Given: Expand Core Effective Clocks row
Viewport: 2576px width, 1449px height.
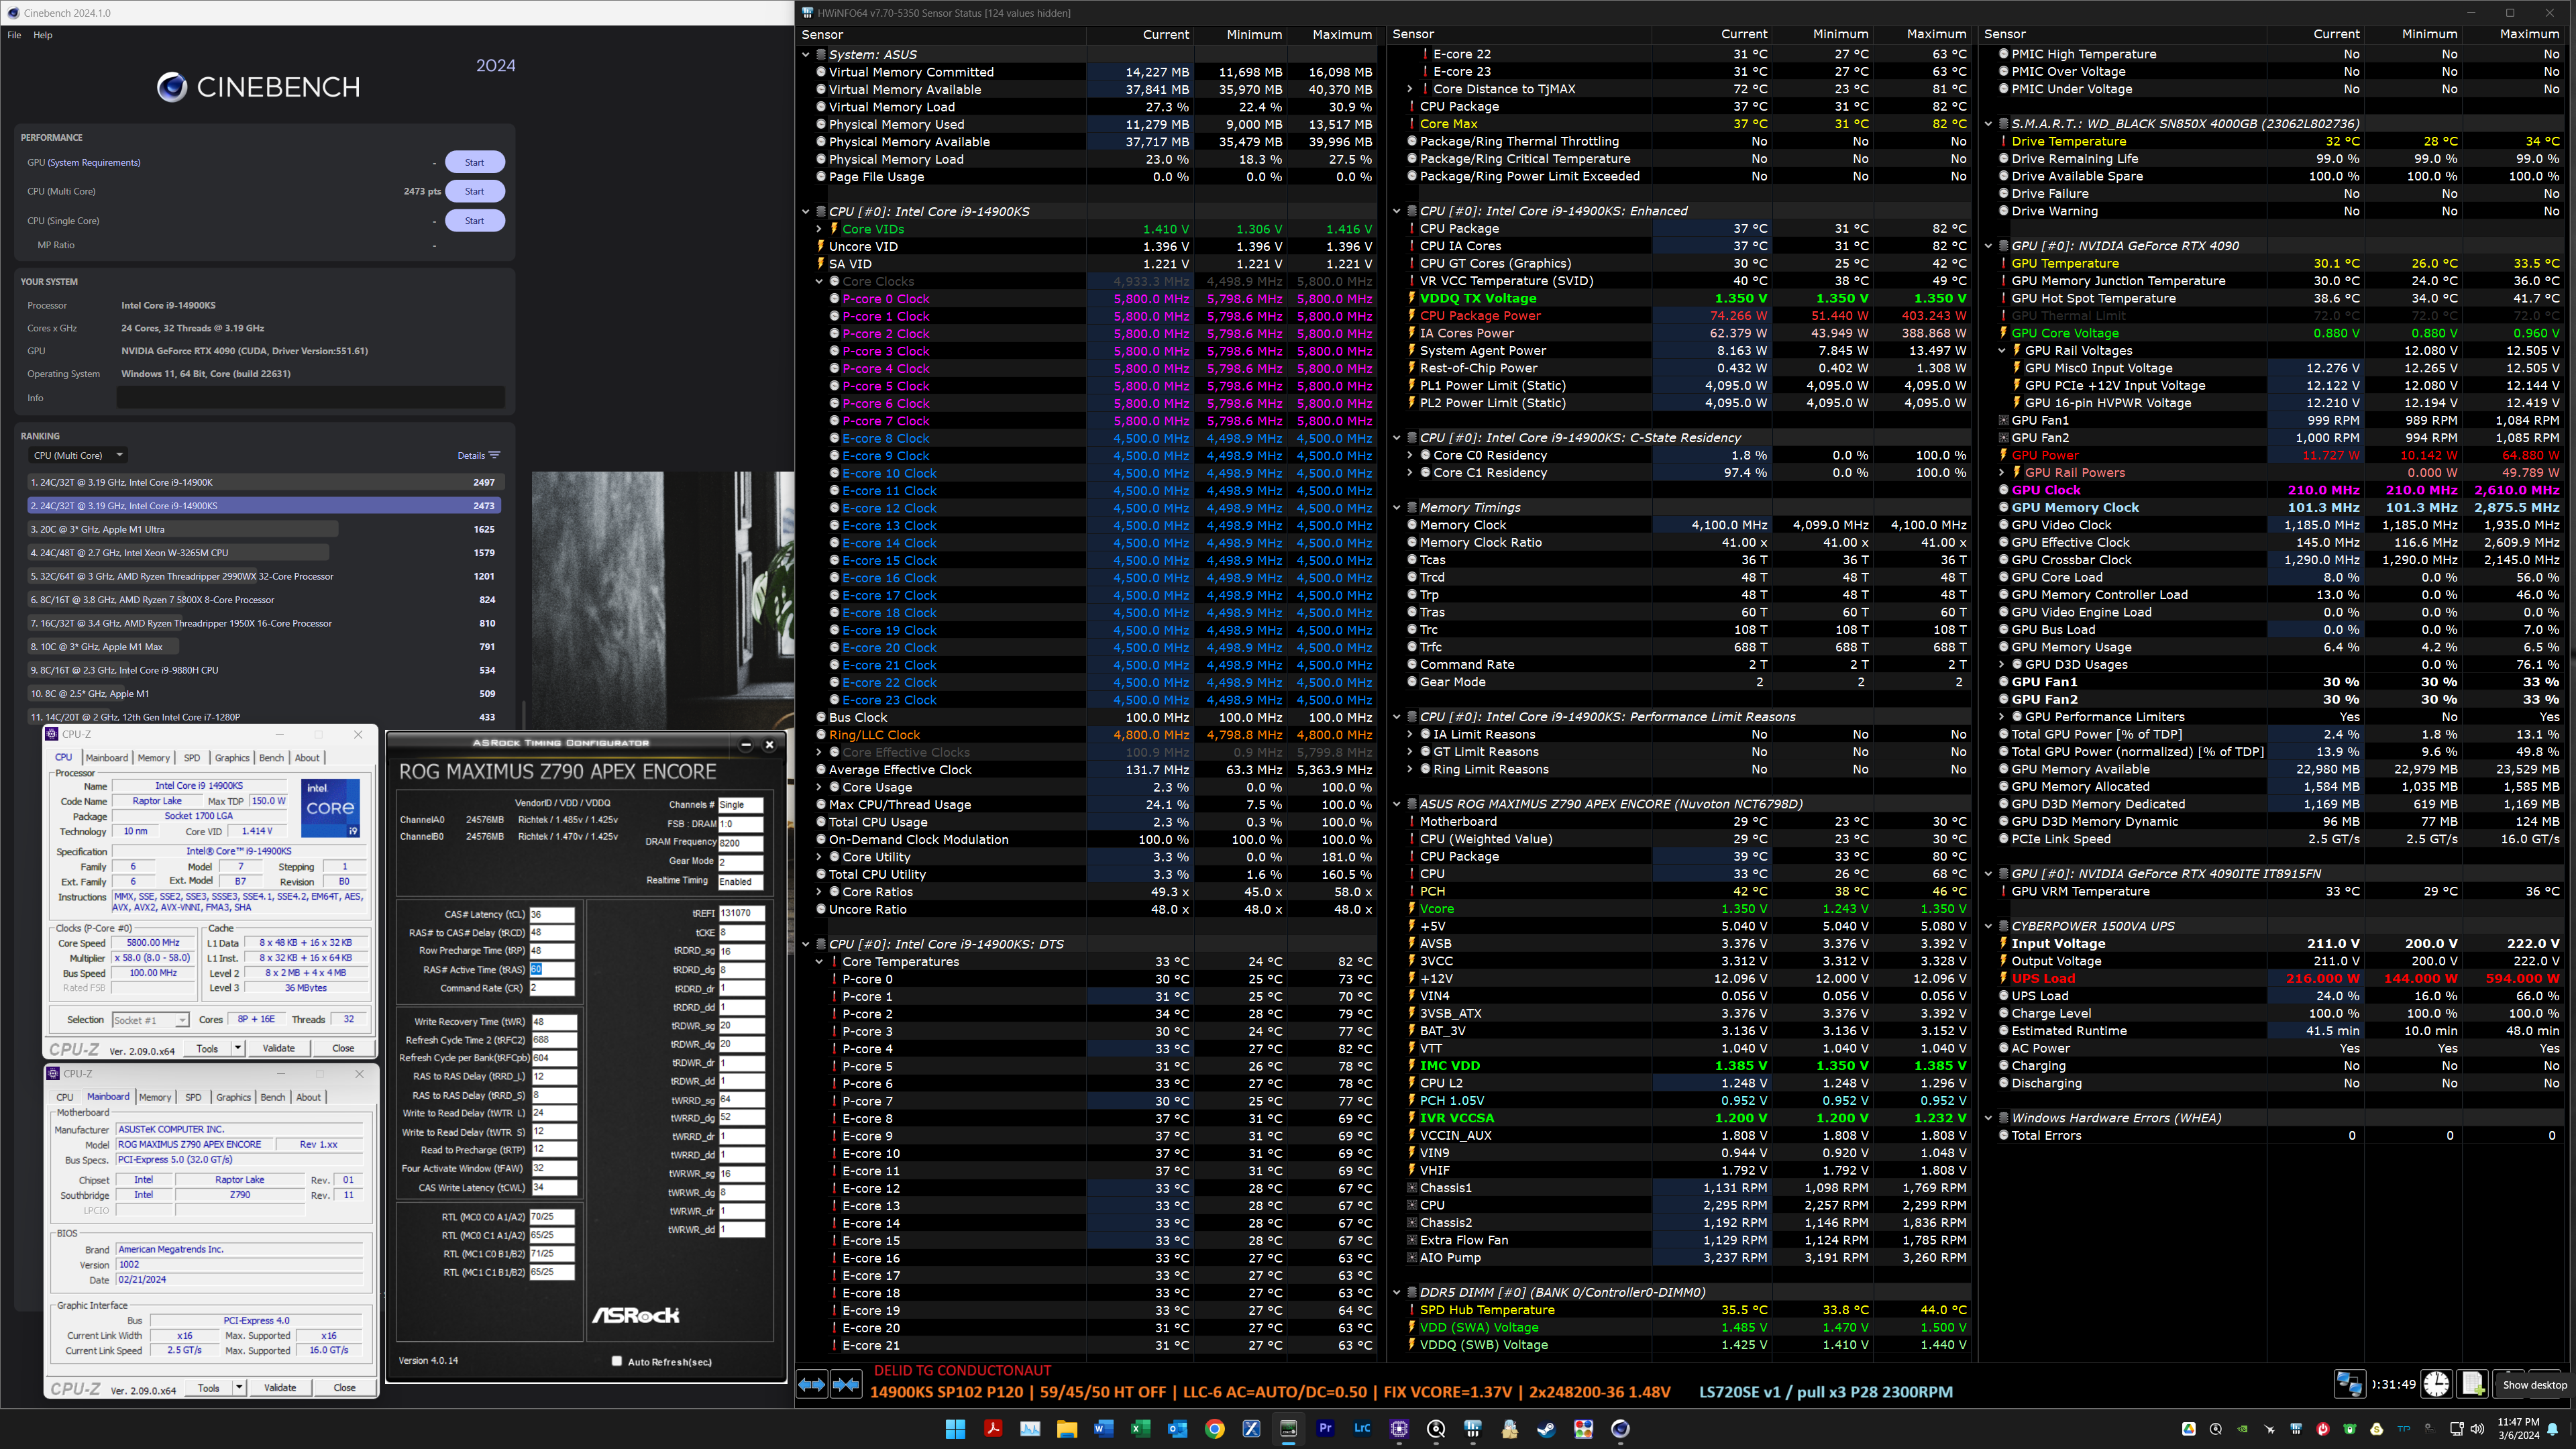Looking at the screenshot, I should [819, 752].
